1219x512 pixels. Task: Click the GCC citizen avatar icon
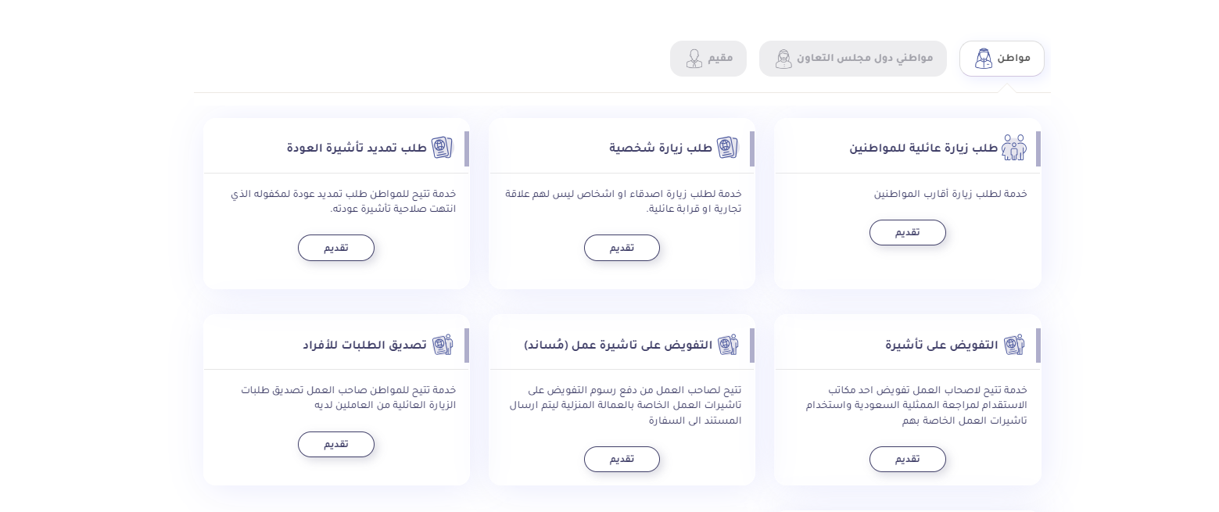pyautogui.click(x=783, y=59)
